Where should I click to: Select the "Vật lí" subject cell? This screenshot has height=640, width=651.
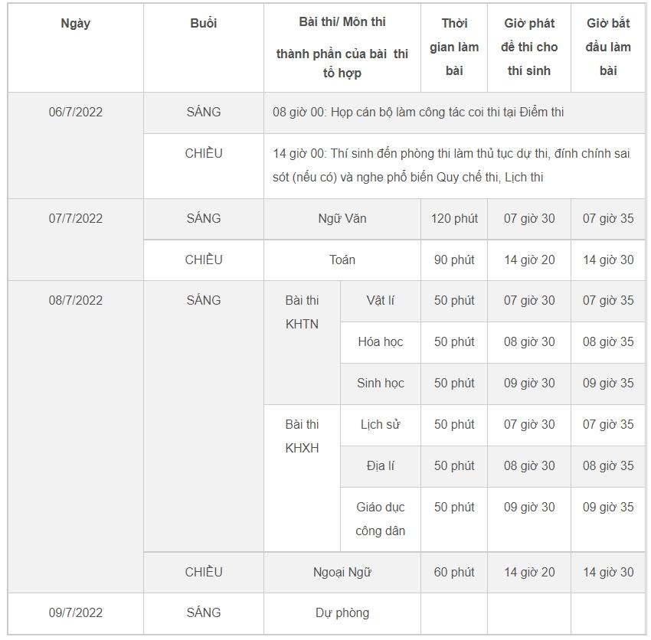point(380,301)
